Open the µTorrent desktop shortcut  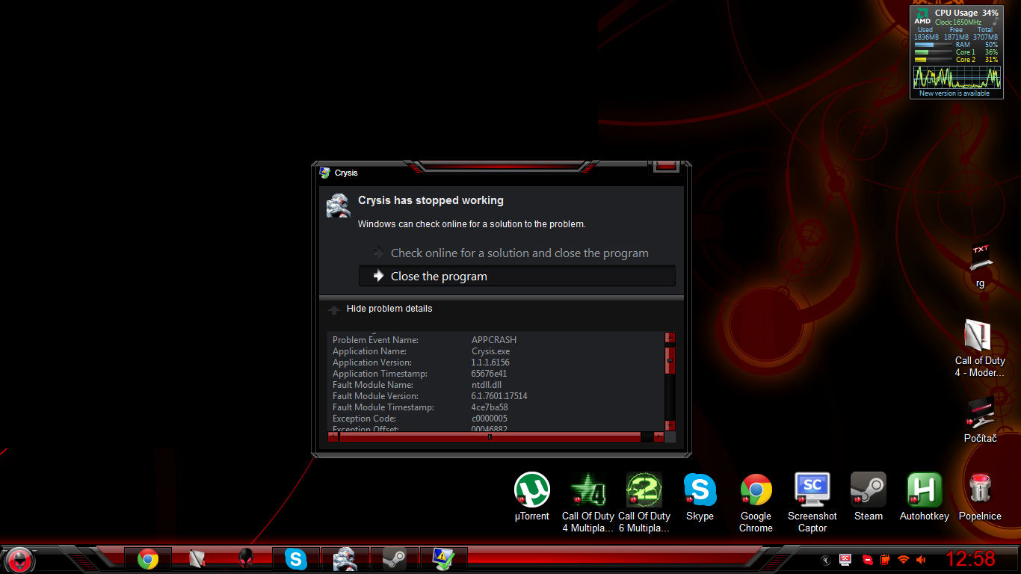[x=532, y=497]
